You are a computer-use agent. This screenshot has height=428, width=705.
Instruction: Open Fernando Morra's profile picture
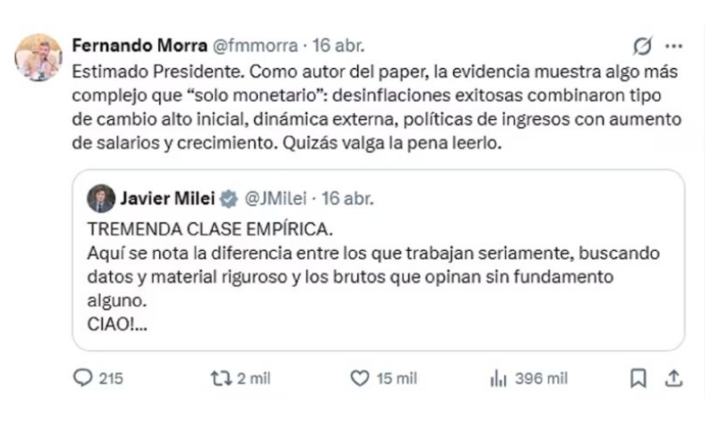click(x=38, y=58)
